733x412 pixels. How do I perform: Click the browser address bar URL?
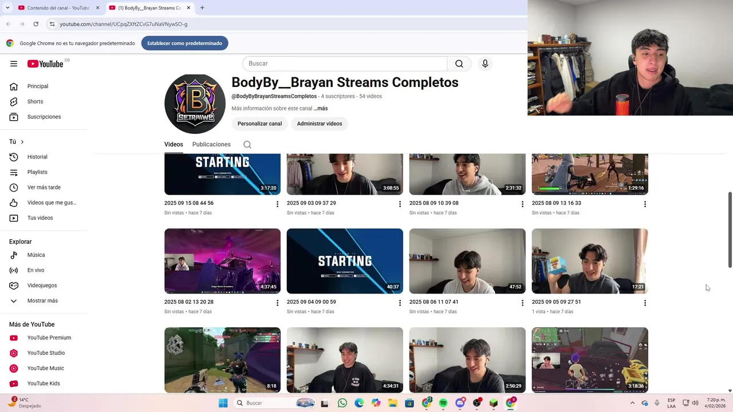(x=124, y=24)
